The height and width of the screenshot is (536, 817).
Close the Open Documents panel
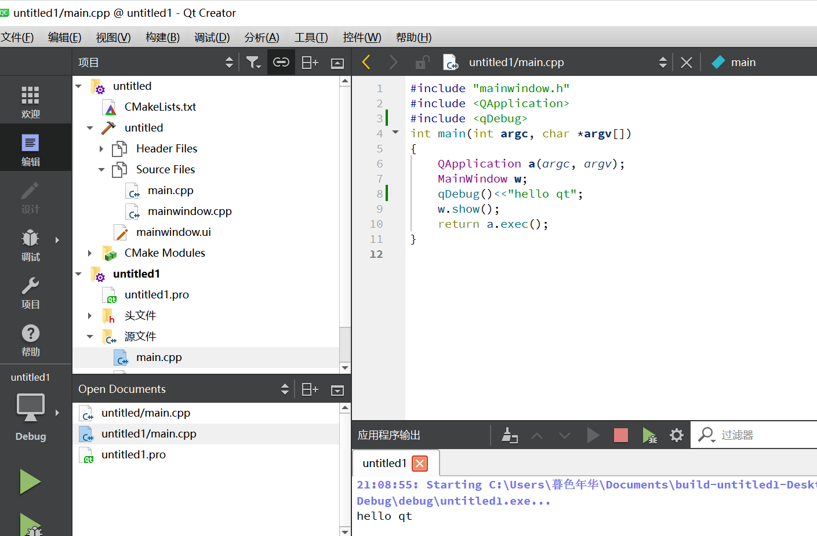pyautogui.click(x=337, y=390)
